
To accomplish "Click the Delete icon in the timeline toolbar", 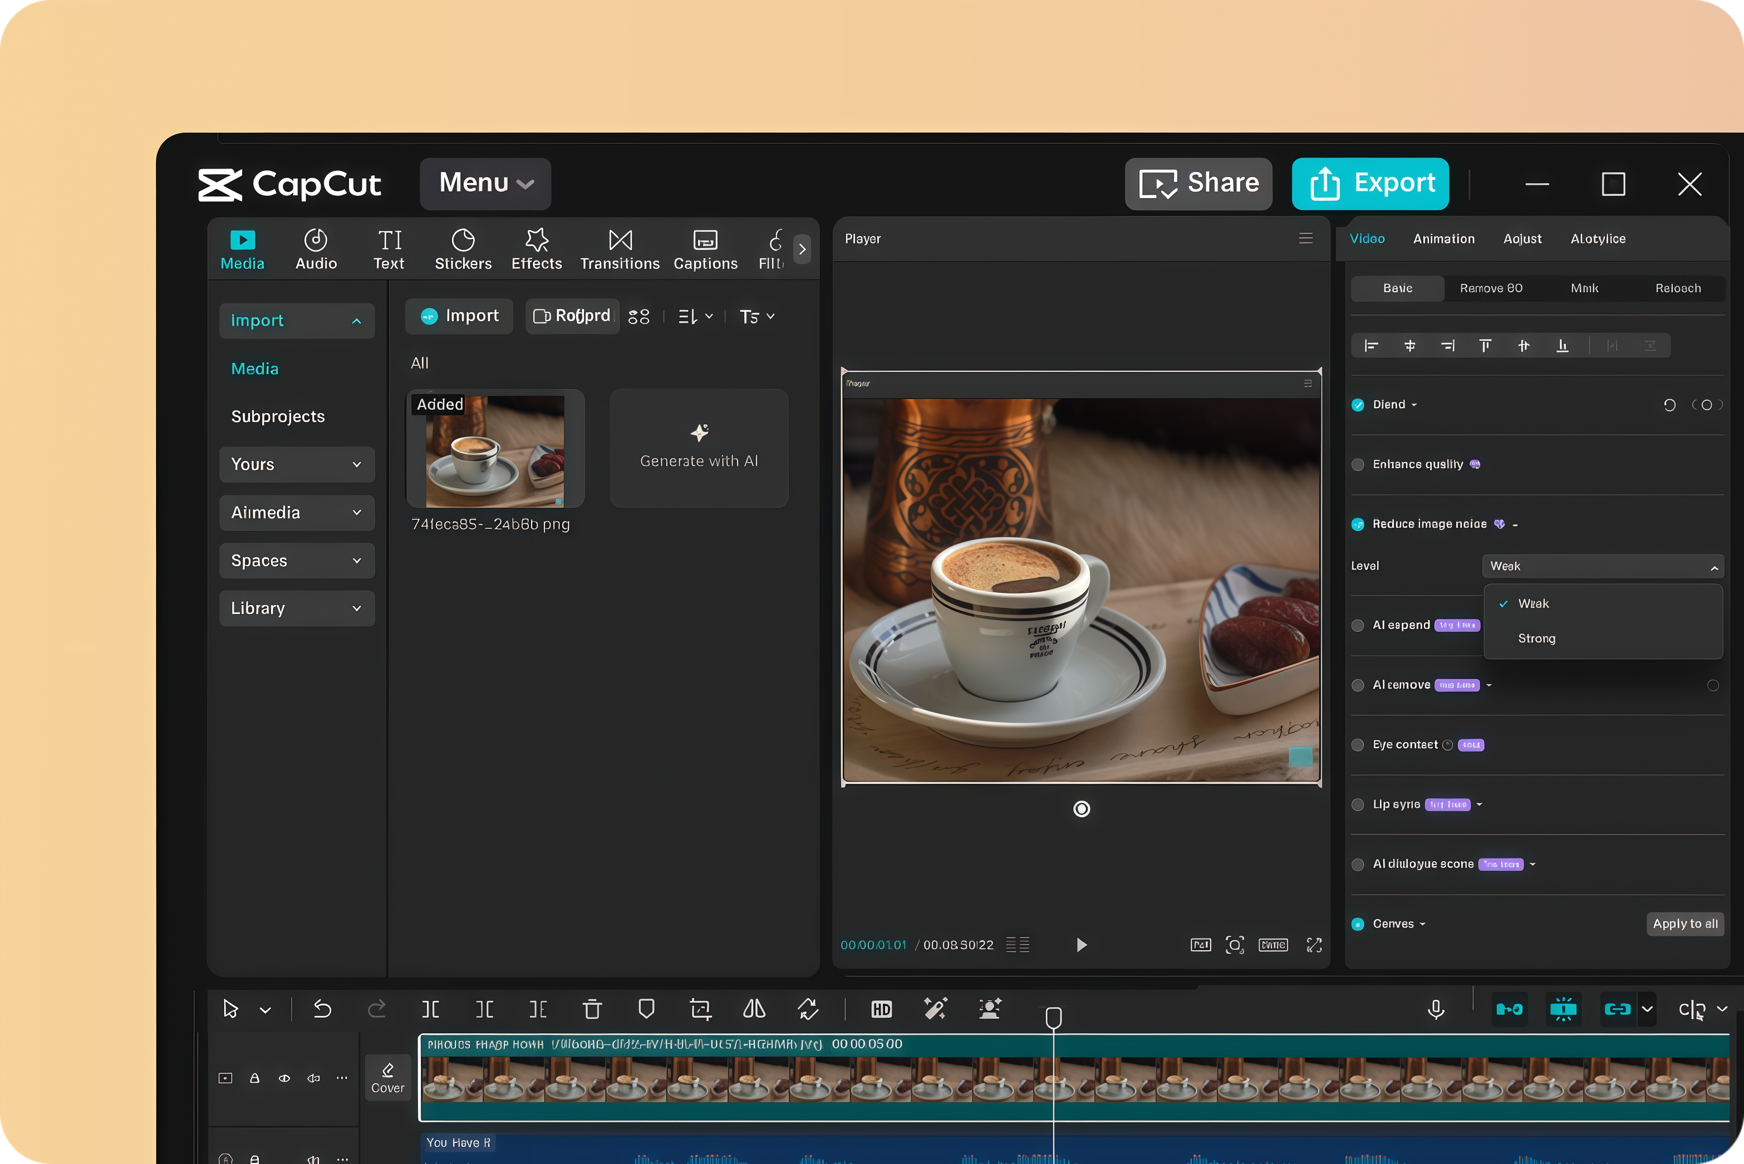I will click(x=592, y=1009).
